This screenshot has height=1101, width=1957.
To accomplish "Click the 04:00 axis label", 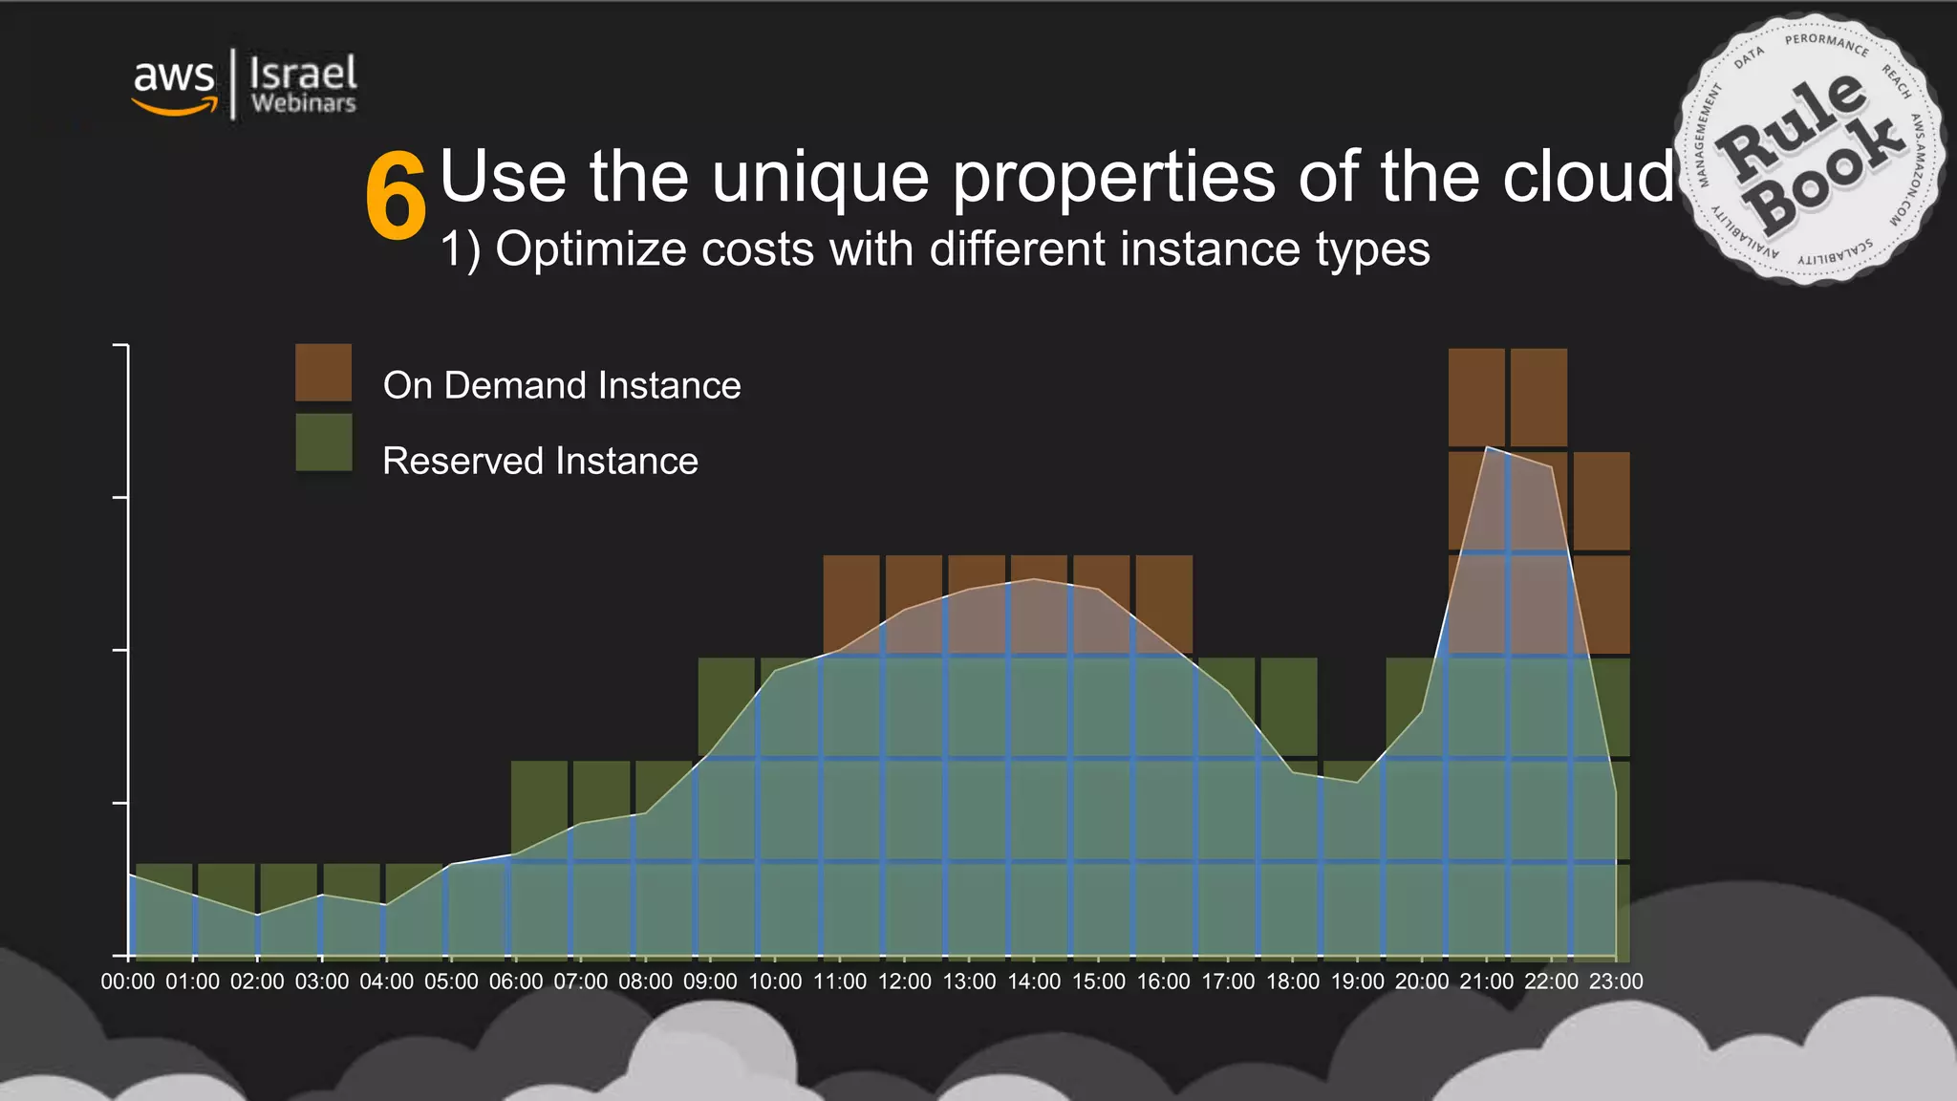I will pos(386,982).
